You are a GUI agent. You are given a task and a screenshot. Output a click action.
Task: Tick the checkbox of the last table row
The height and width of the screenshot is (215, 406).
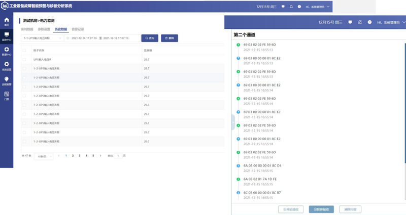[24, 142]
